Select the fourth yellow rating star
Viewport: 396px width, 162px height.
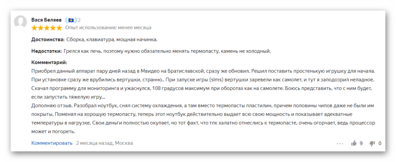point(53,28)
